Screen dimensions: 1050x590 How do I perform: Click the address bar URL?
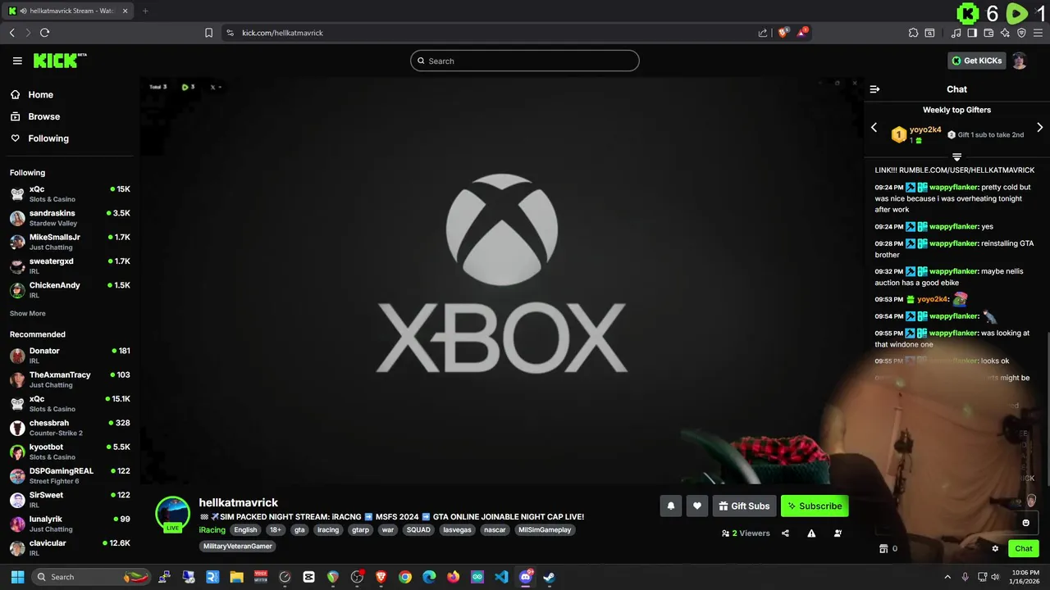click(282, 33)
